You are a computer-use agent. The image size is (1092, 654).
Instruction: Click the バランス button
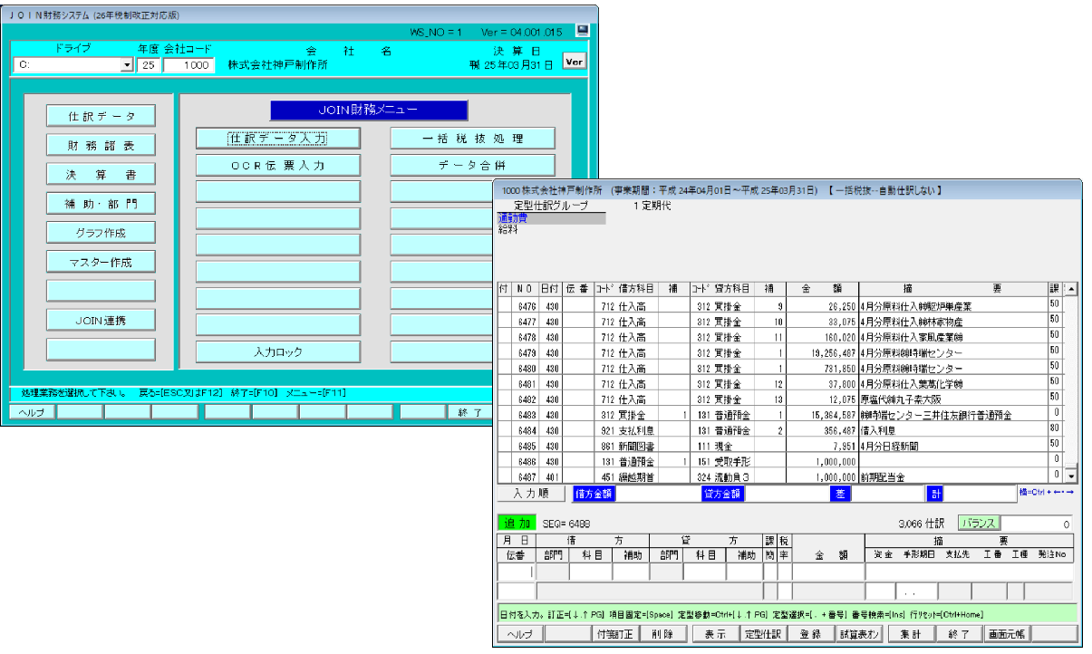[x=980, y=523]
